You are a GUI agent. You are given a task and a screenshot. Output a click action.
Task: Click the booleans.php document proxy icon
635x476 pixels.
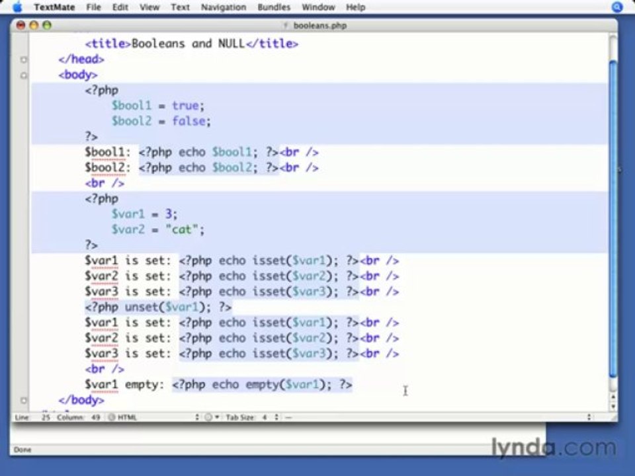pyautogui.click(x=286, y=26)
